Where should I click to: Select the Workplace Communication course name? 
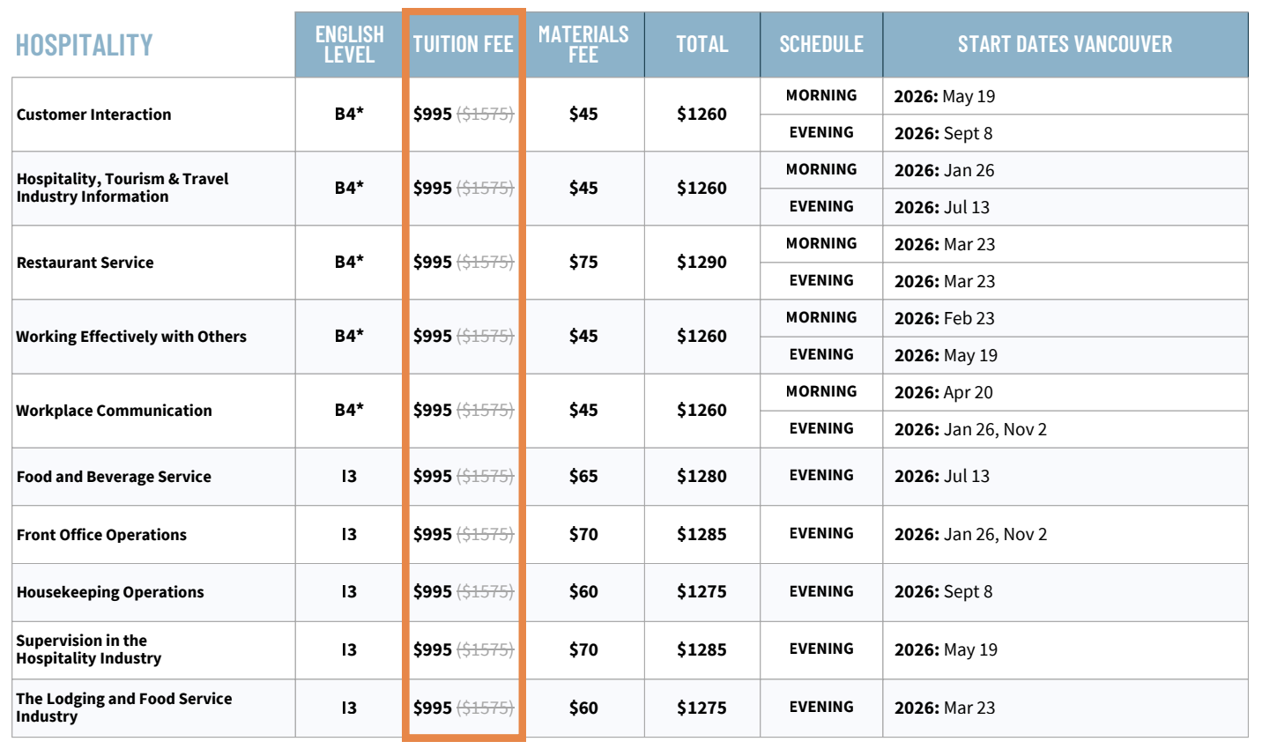click(x=115, y=411)
